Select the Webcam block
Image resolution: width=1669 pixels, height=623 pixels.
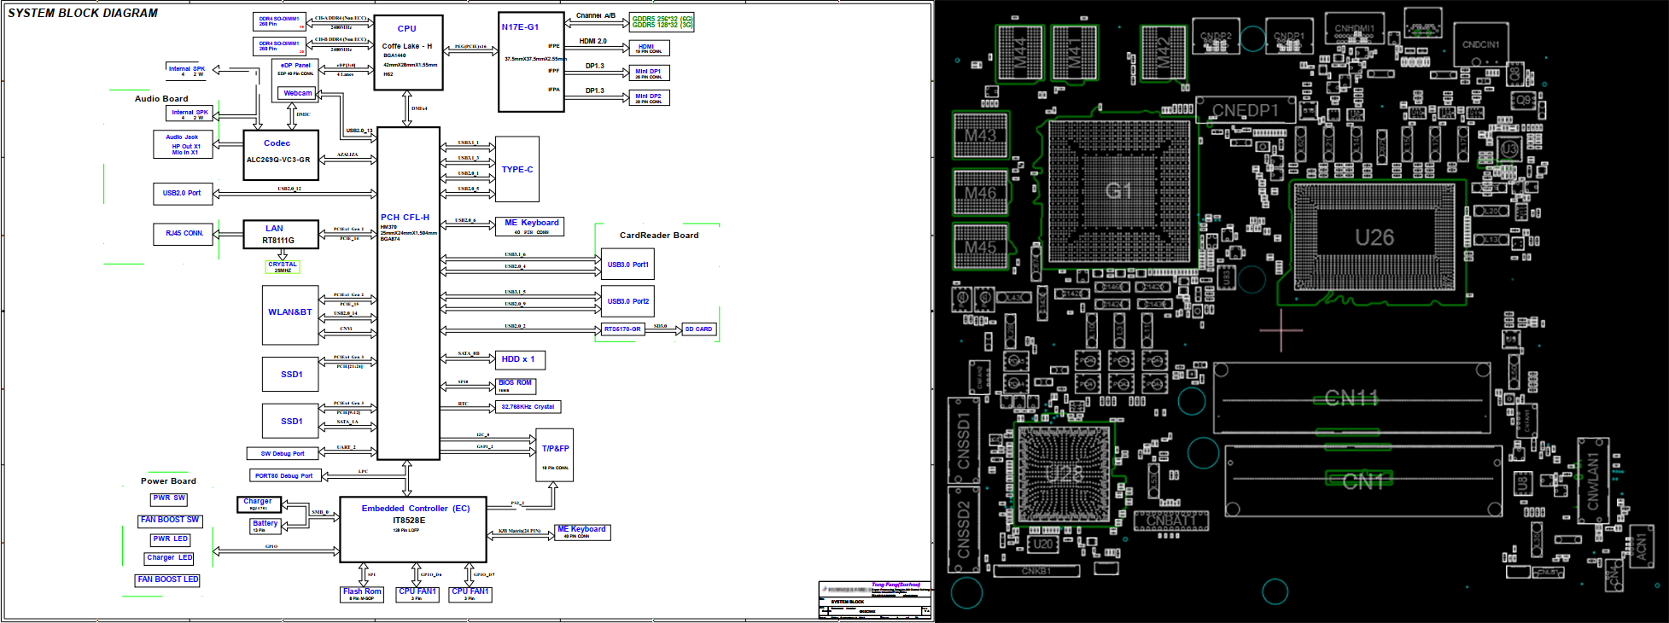pyautogui.click(x=298, y=93)
